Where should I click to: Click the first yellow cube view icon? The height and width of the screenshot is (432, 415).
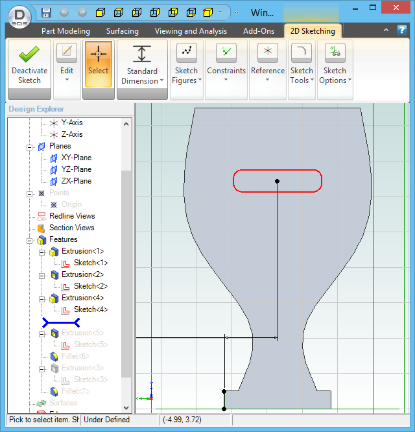[x=101, y=12]
